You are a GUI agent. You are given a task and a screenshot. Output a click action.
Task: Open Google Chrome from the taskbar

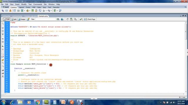tap(38, 102)
